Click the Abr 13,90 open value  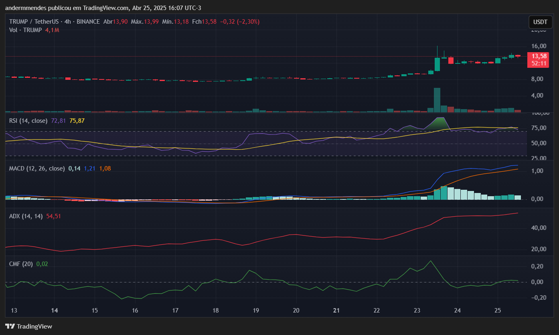[115, 22]
